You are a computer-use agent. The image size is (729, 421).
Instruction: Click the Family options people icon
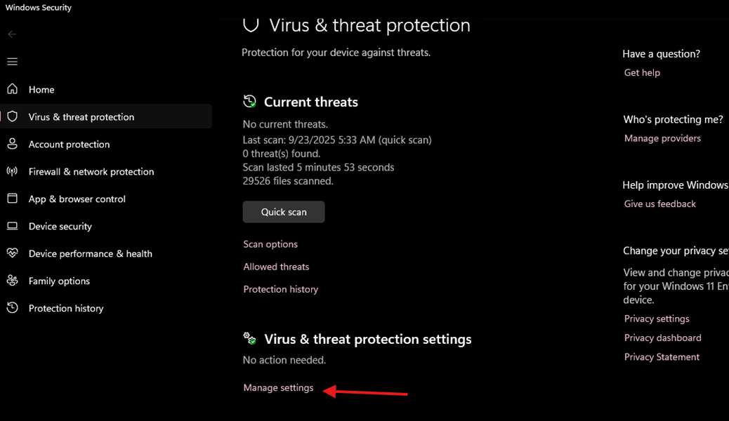click(x=12, y=281)
